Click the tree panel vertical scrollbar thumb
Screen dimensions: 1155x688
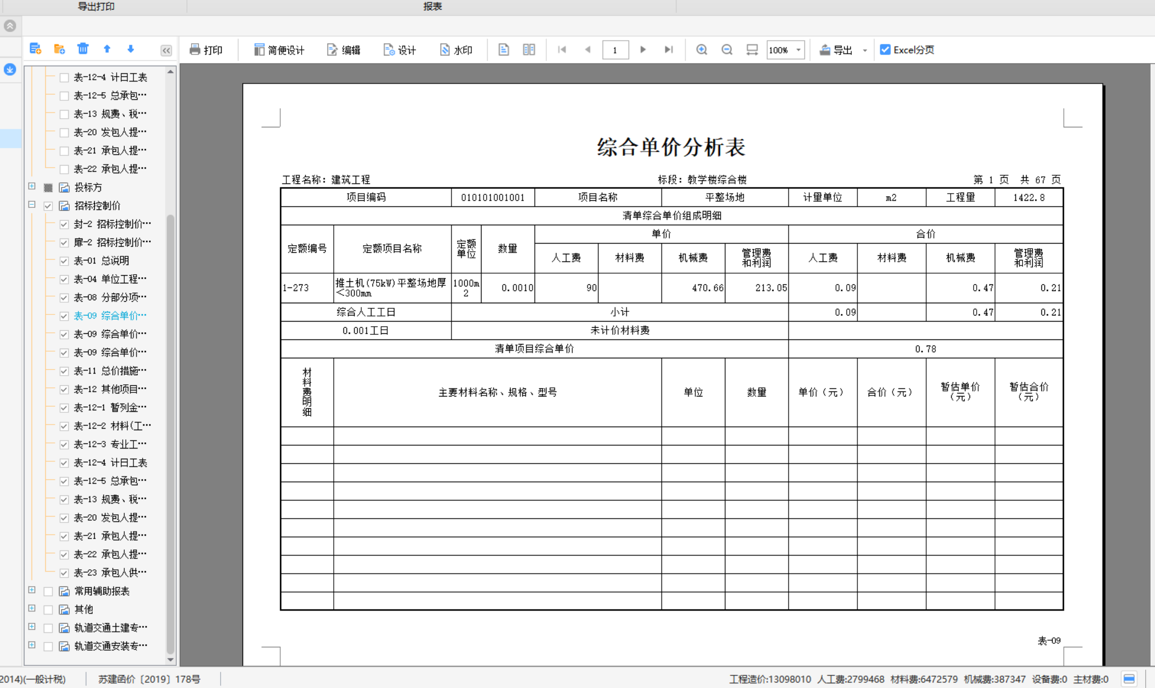(x=171, y=433)
